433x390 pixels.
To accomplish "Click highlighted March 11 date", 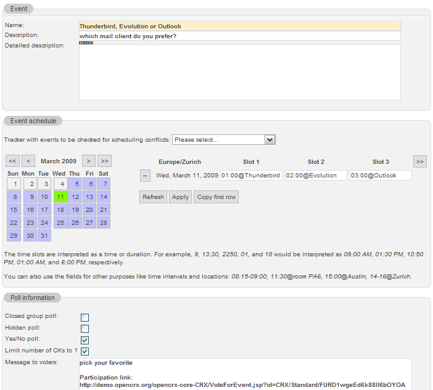I will [60, 197].
